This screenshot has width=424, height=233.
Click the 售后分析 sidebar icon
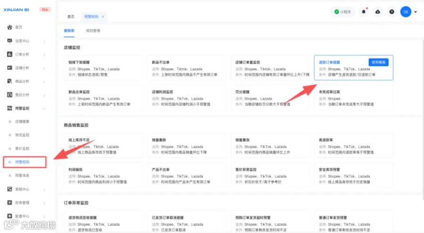tap(9, 95)
